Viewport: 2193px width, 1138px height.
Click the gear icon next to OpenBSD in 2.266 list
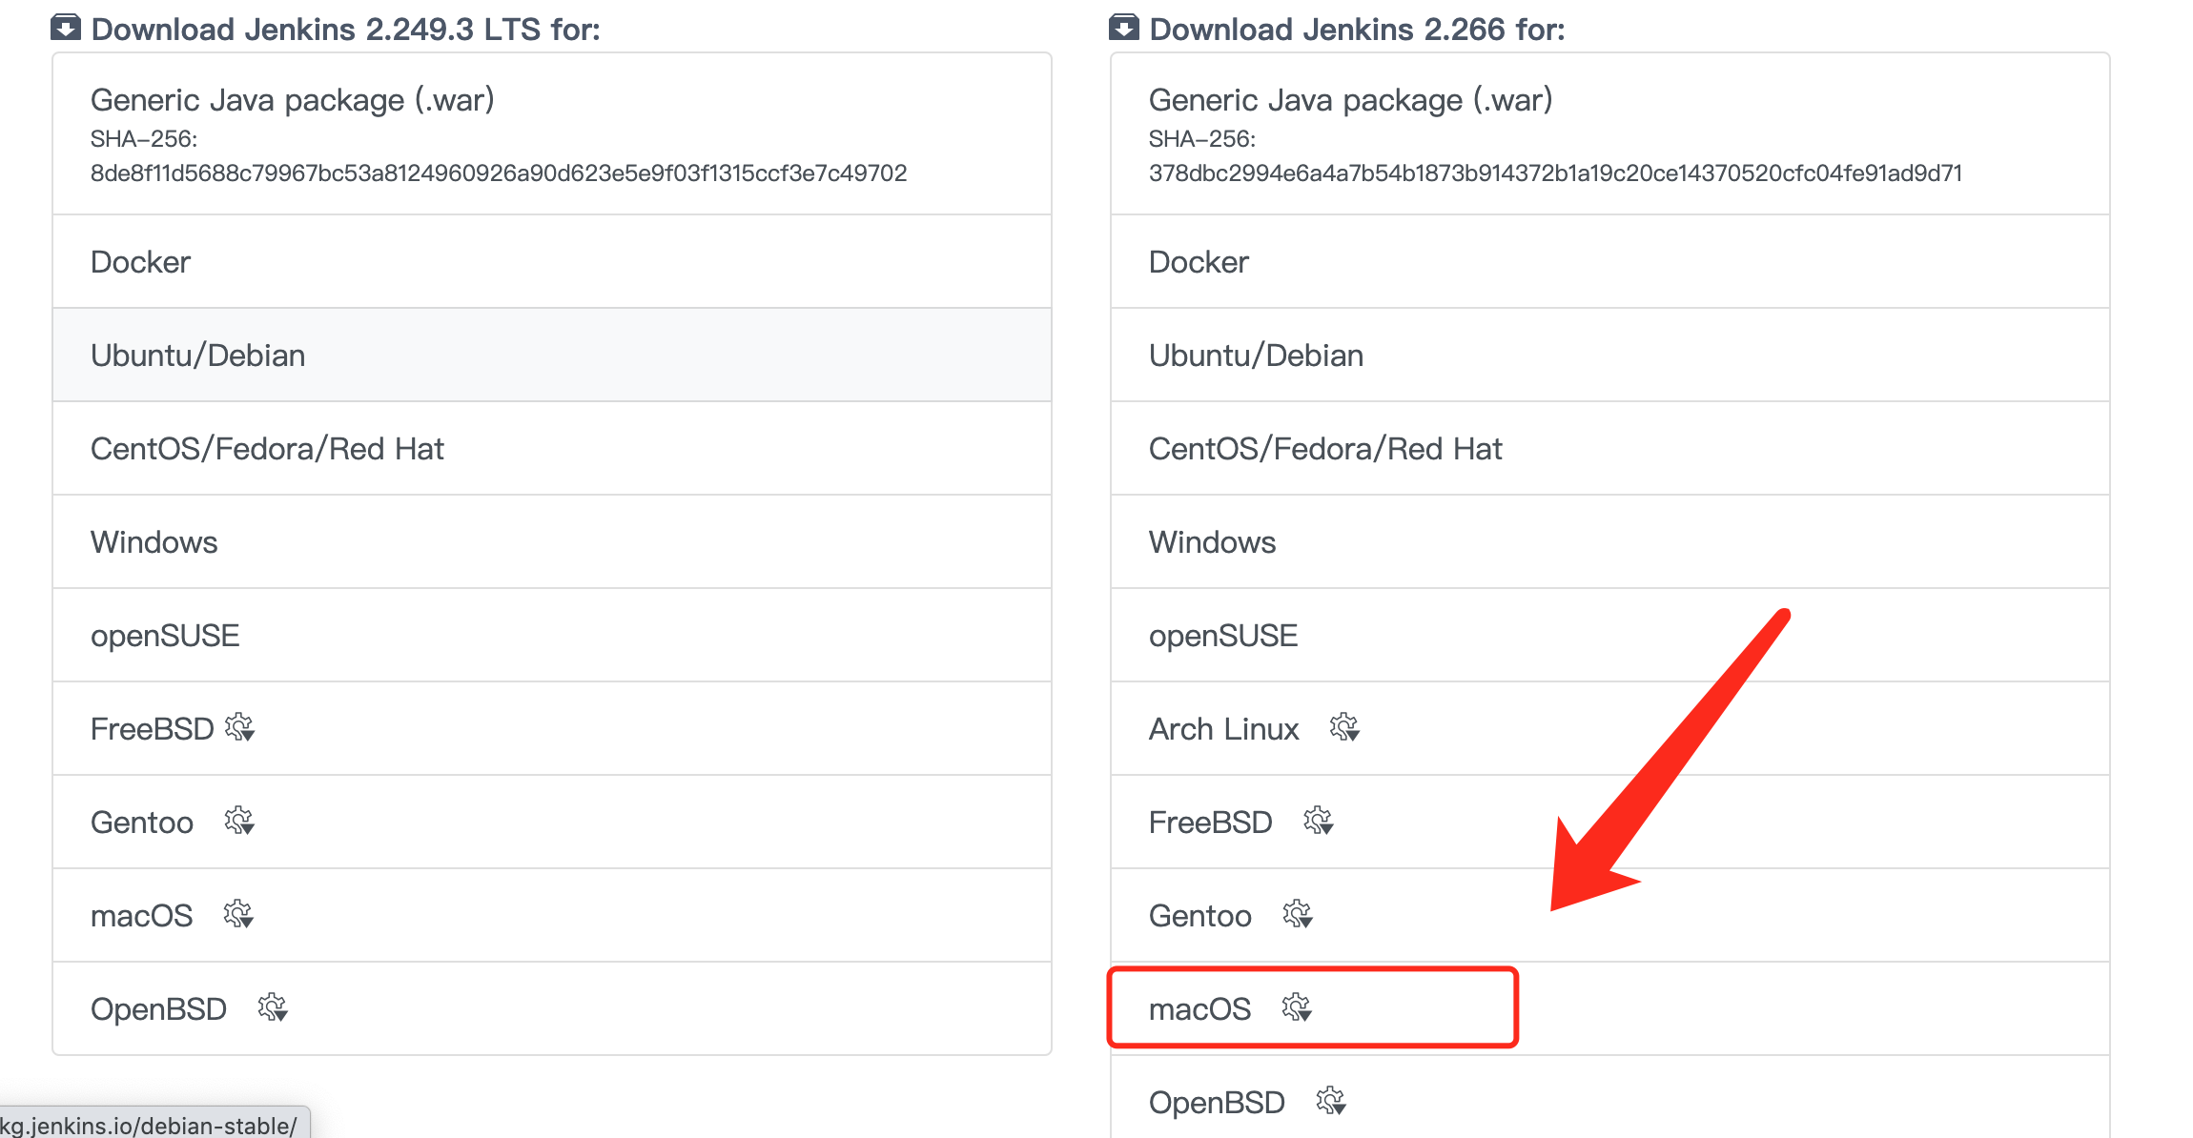(1331, 1102)
